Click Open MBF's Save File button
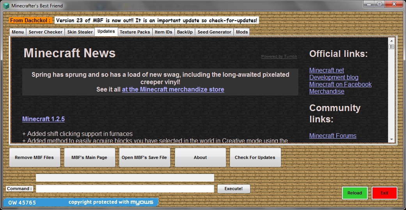The image size is (406, 210). click(x=144, y=157)
